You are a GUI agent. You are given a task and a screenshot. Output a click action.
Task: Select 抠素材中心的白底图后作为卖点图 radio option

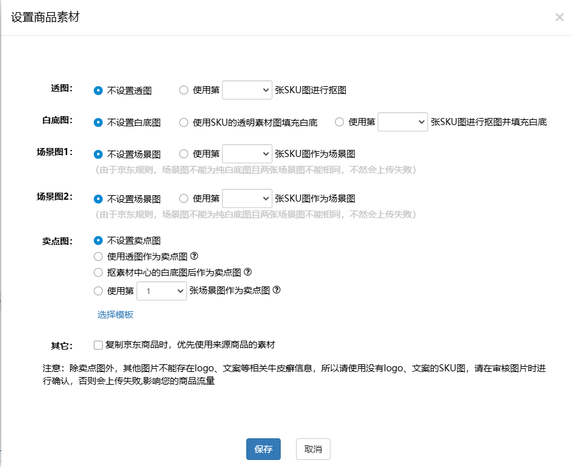(98, 272)
